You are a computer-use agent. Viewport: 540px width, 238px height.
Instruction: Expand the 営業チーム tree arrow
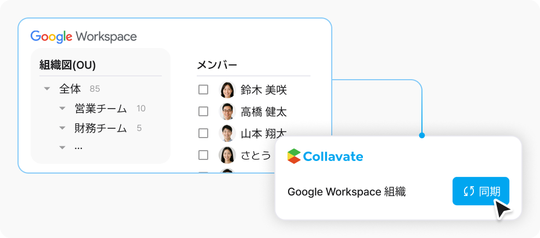[x=62, y=108]
